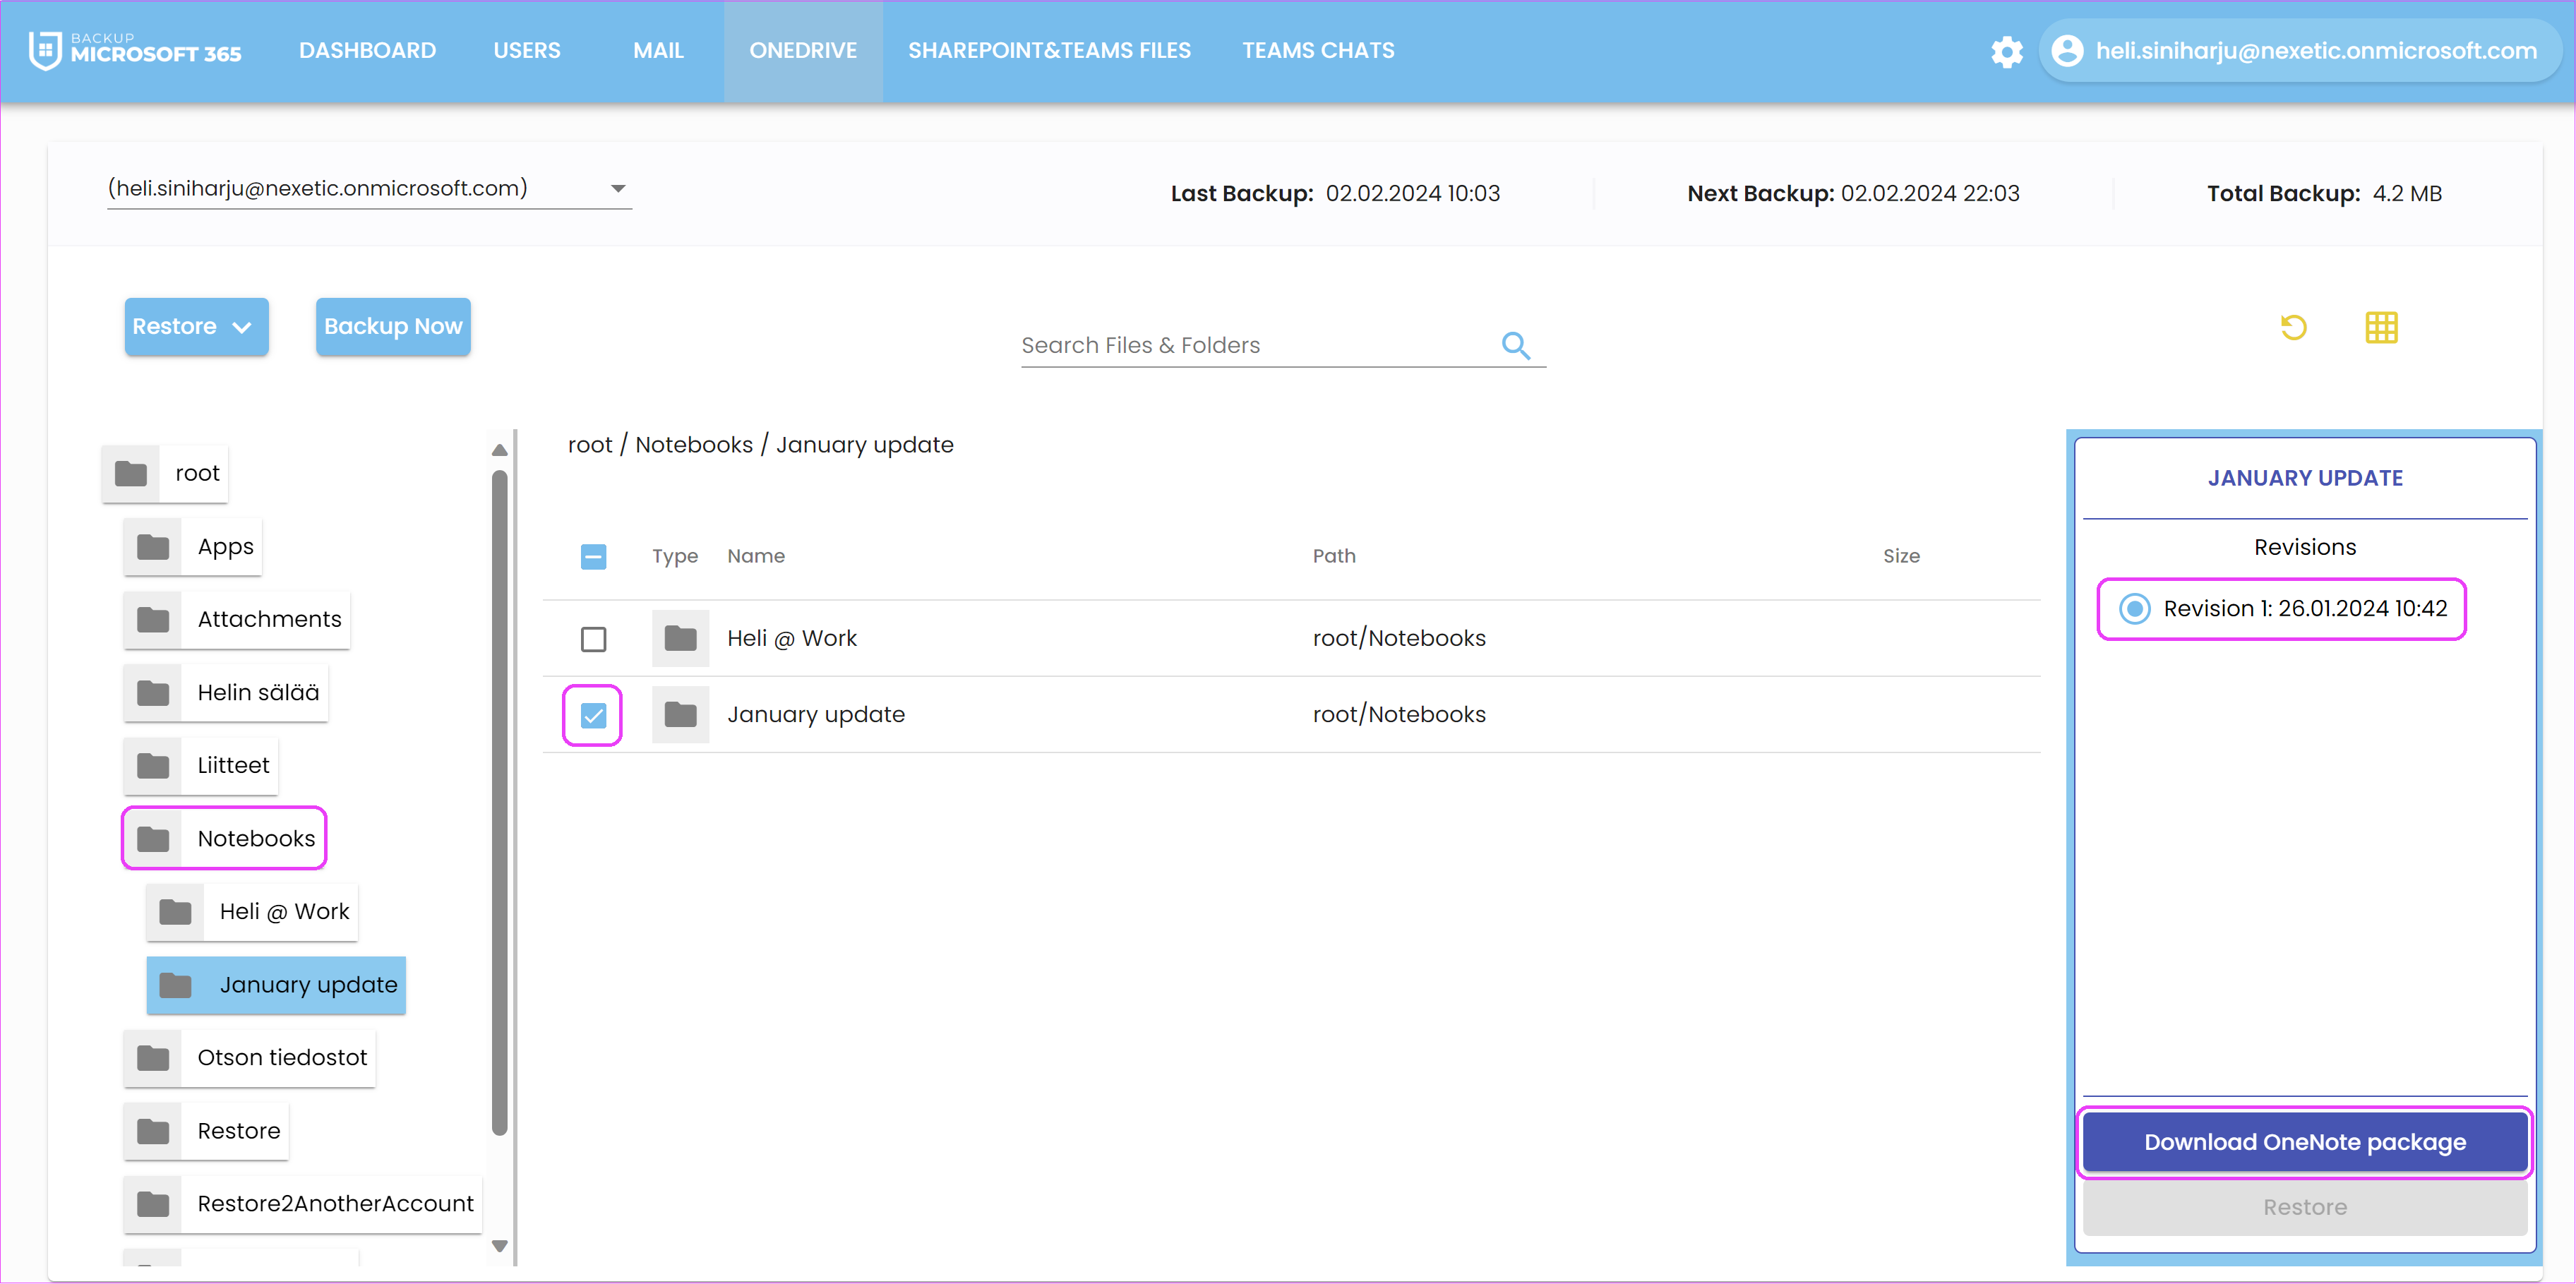Click Total Backup 4.2 MB value

[x=2406, y=193]
